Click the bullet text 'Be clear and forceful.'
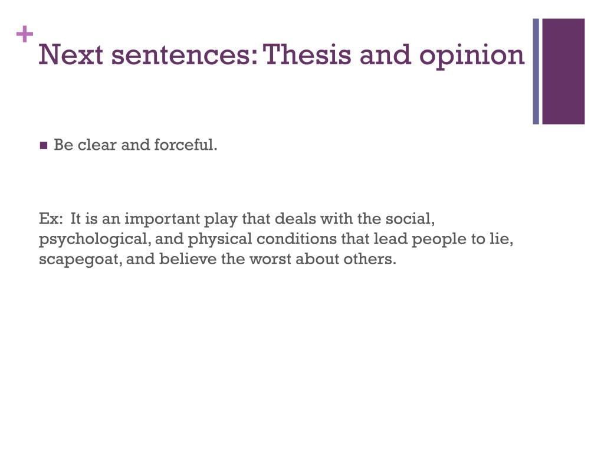Screen dimensions: 604x453 point(136,145)
